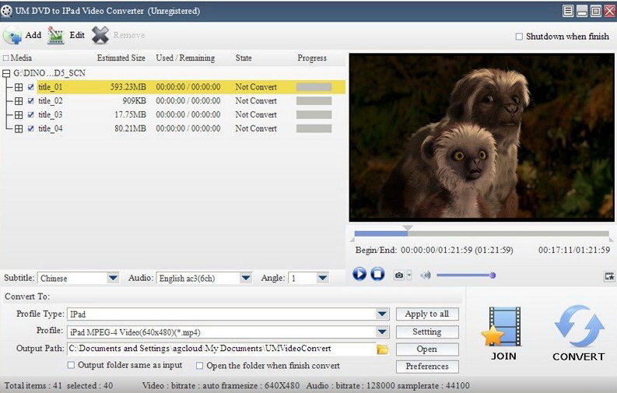Click the snapshot camera icon
Screen dimensions: 617x393
pos(399,275)
